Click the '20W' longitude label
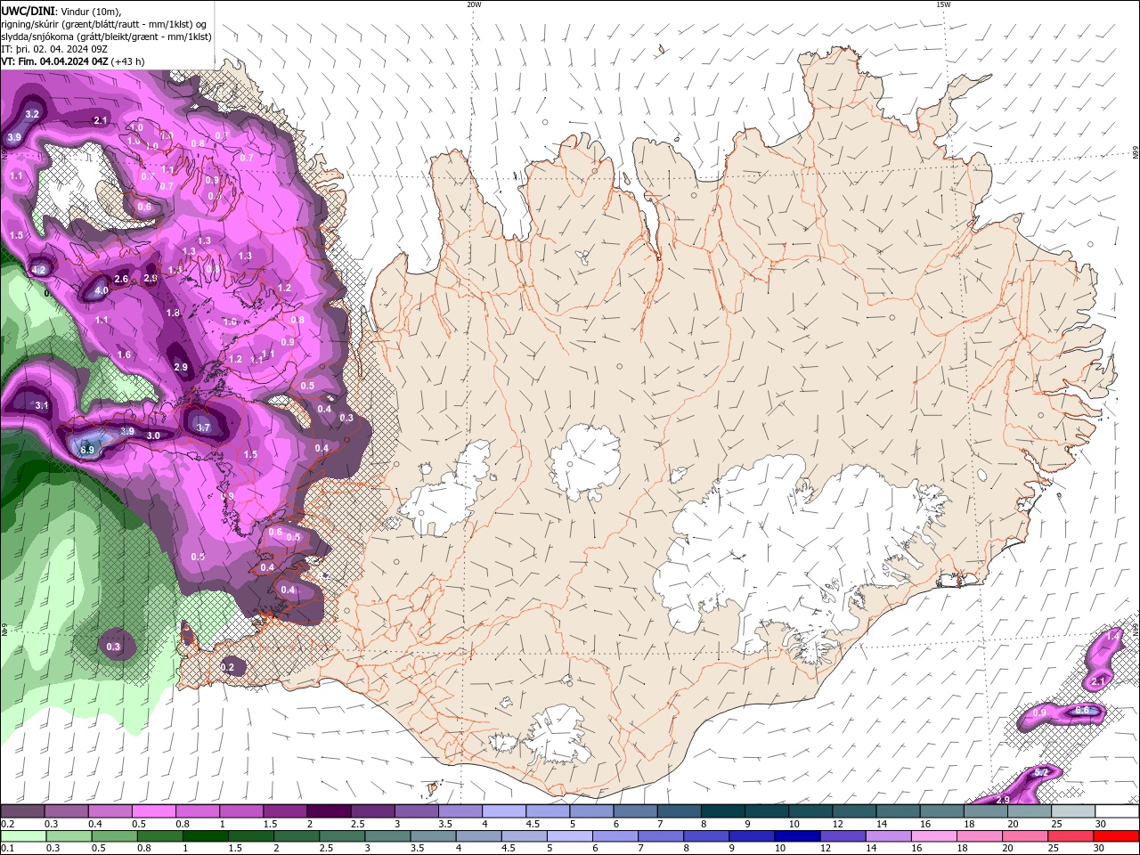 (x=474, y=4)
